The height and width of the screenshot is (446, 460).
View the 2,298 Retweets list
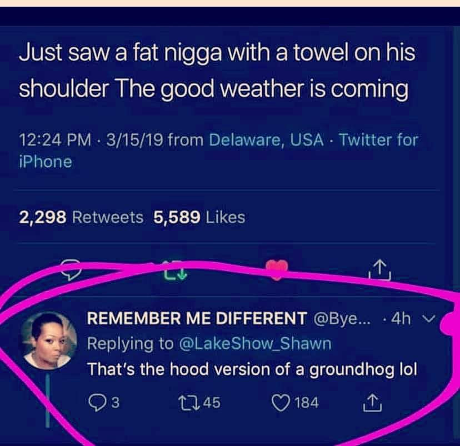pos(81,217)
